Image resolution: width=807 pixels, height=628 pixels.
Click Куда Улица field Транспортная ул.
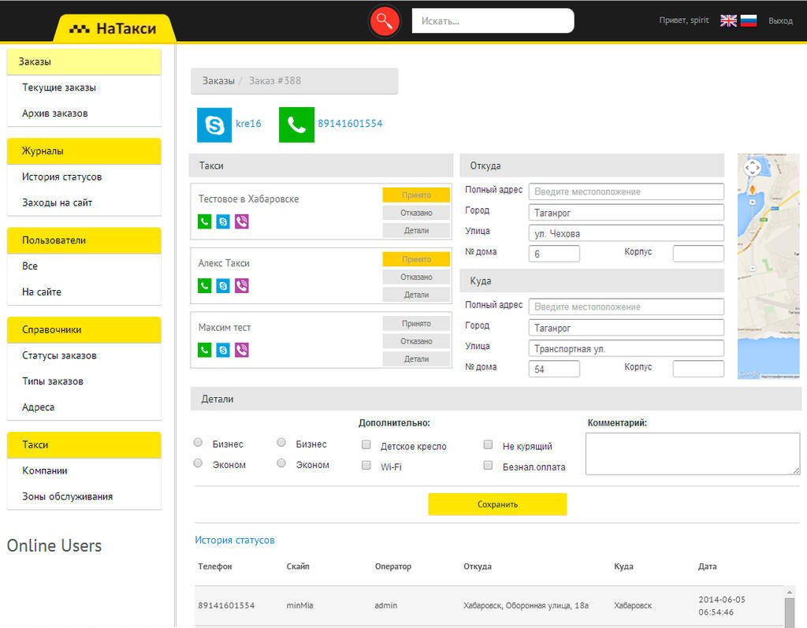tap(626, 348)
